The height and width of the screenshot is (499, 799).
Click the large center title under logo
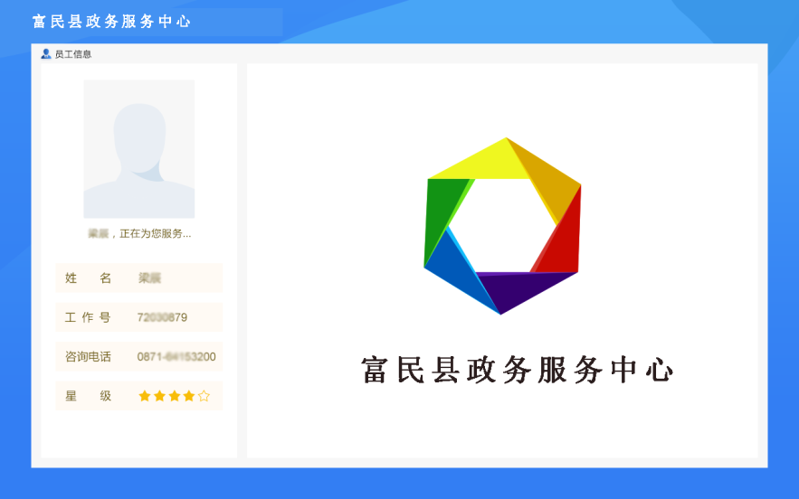click(x=518, y=370)
